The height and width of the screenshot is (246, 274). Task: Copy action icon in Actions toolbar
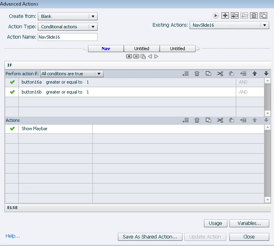click(208, 120)
